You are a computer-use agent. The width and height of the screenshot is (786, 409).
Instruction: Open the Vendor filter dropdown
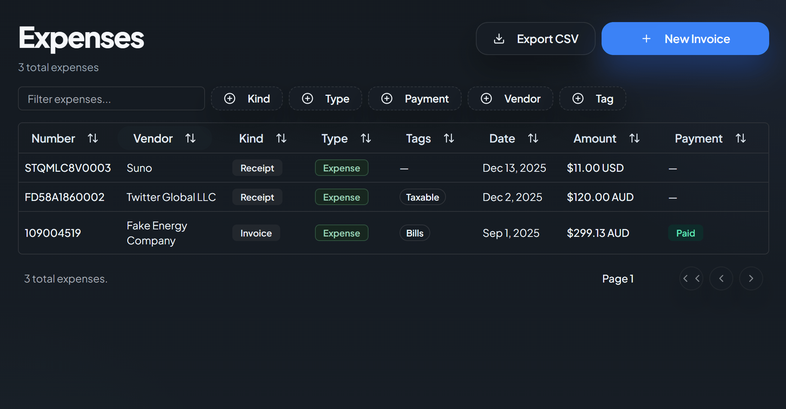[510, 98]
